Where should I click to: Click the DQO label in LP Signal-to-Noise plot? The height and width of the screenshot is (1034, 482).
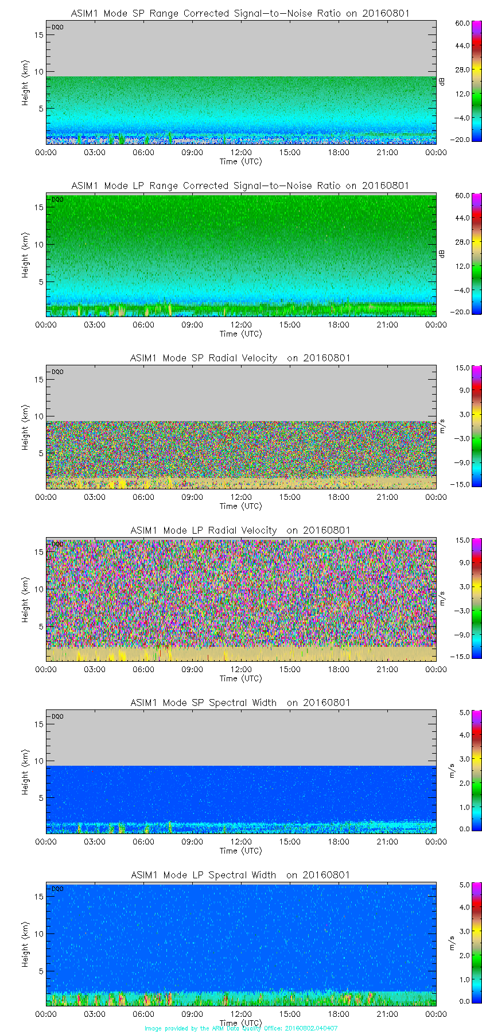57,199
